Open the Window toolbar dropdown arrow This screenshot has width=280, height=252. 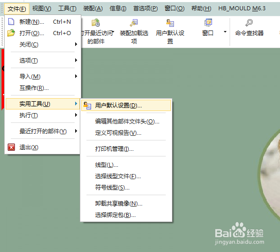point(225,32)
